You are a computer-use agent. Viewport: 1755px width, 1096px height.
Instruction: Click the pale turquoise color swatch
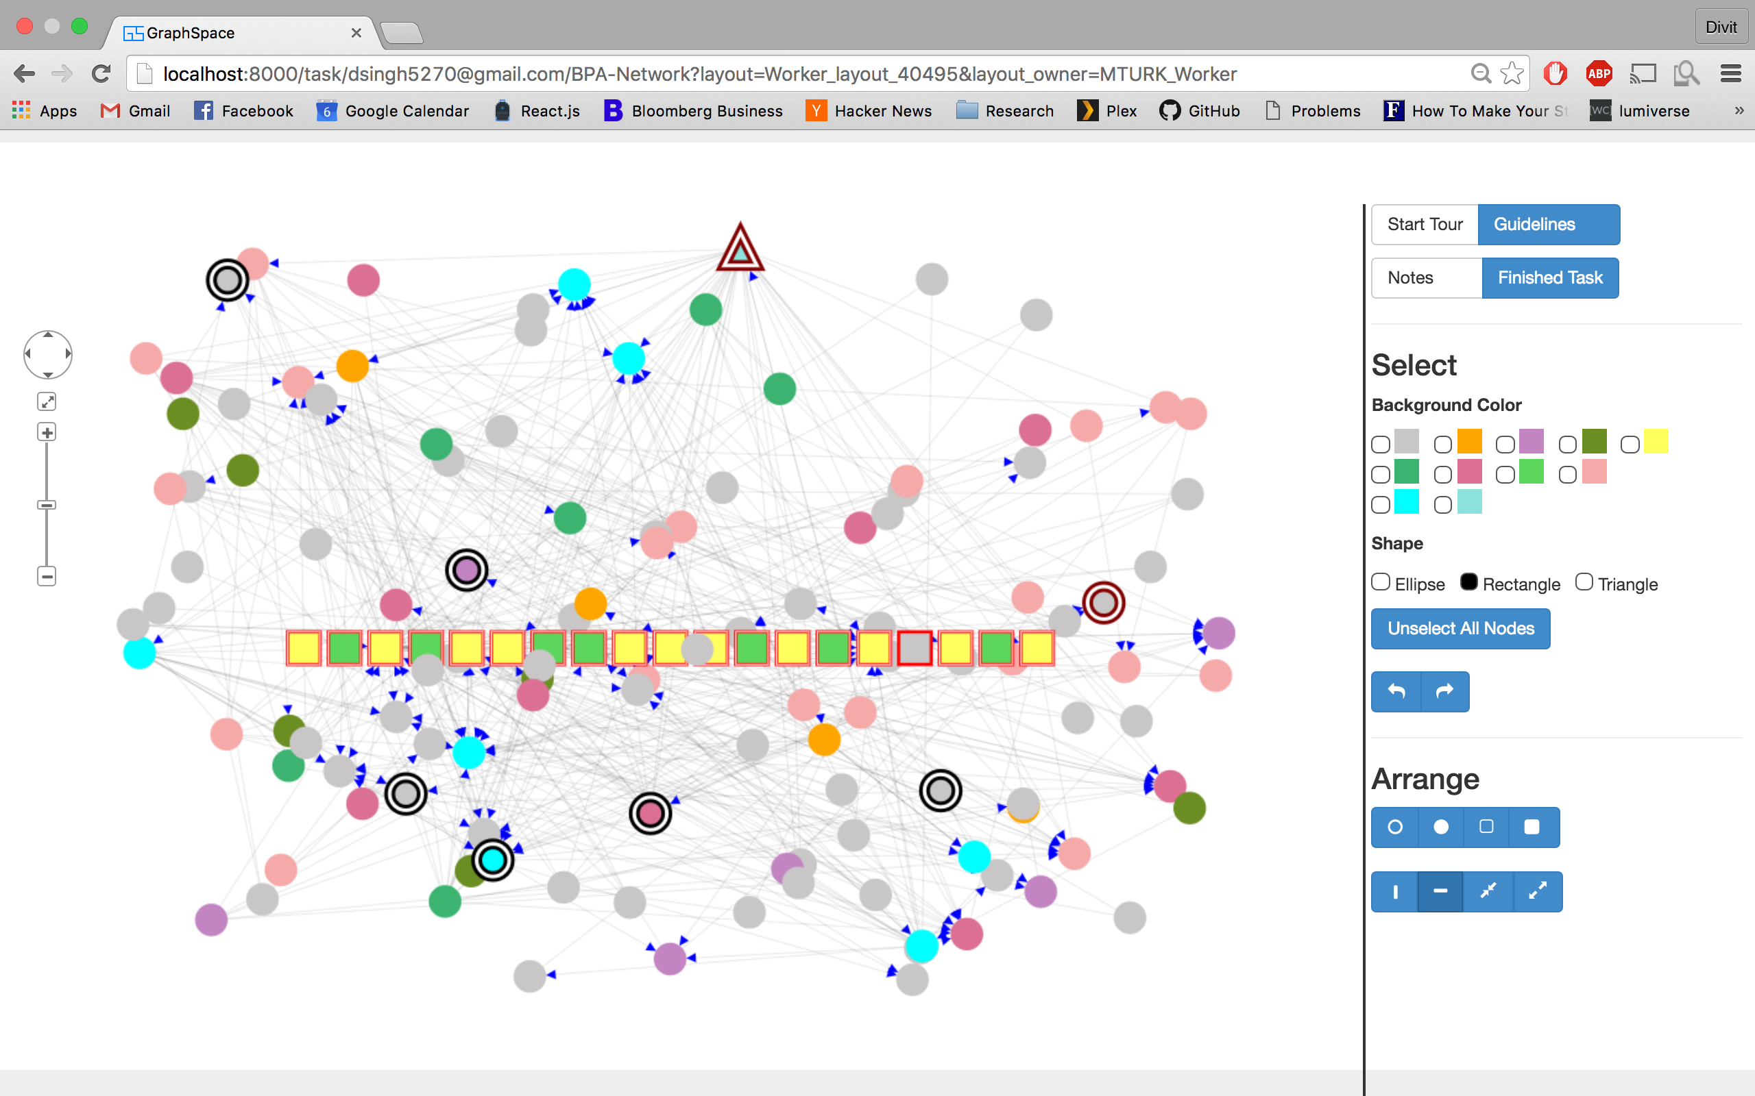pyautogui.click(x=1469, y=501)
